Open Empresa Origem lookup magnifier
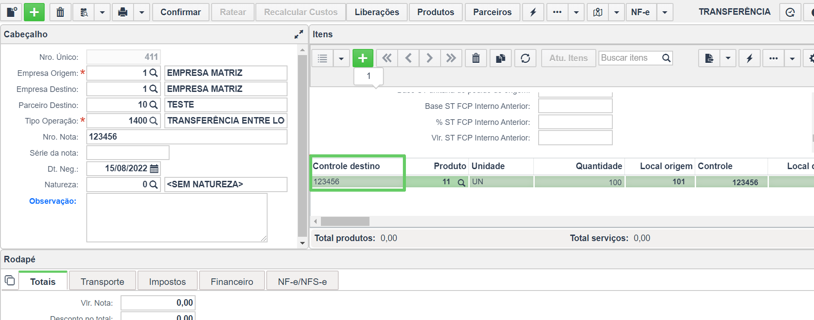 tap(154, 73)
